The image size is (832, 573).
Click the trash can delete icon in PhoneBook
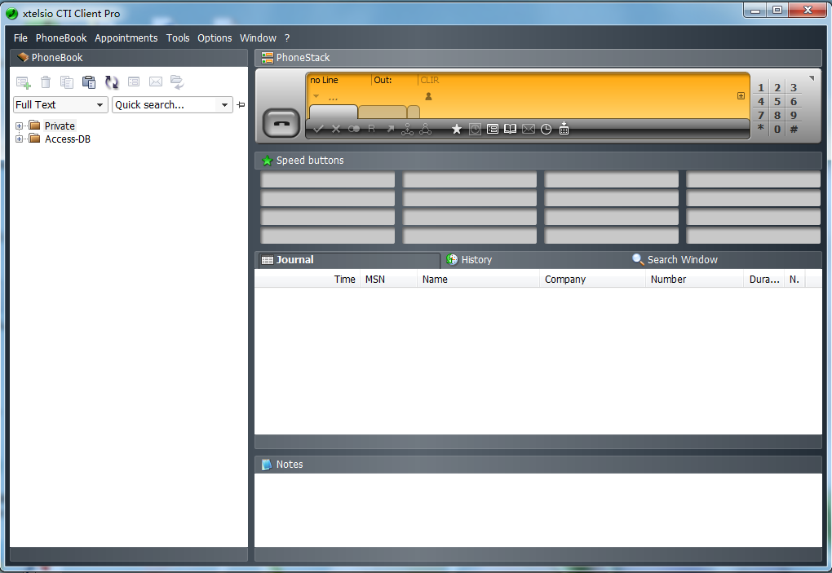46,82
